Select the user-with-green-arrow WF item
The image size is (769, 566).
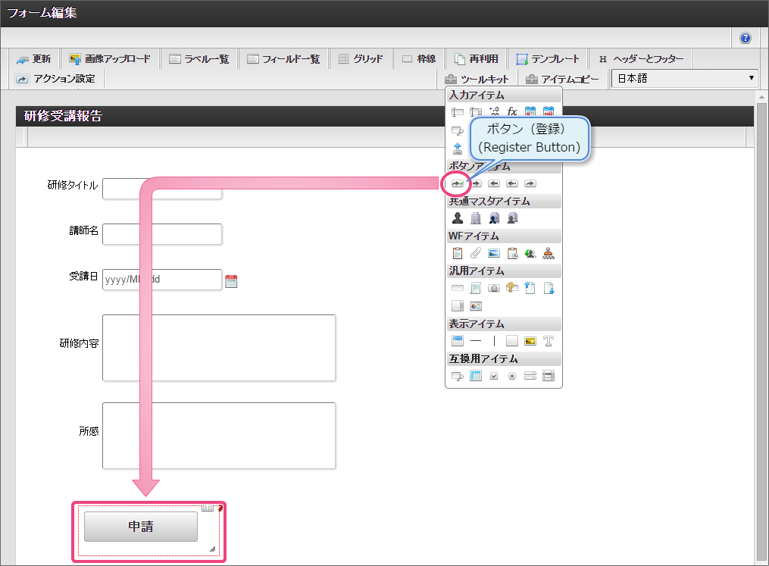click(530, 253)
